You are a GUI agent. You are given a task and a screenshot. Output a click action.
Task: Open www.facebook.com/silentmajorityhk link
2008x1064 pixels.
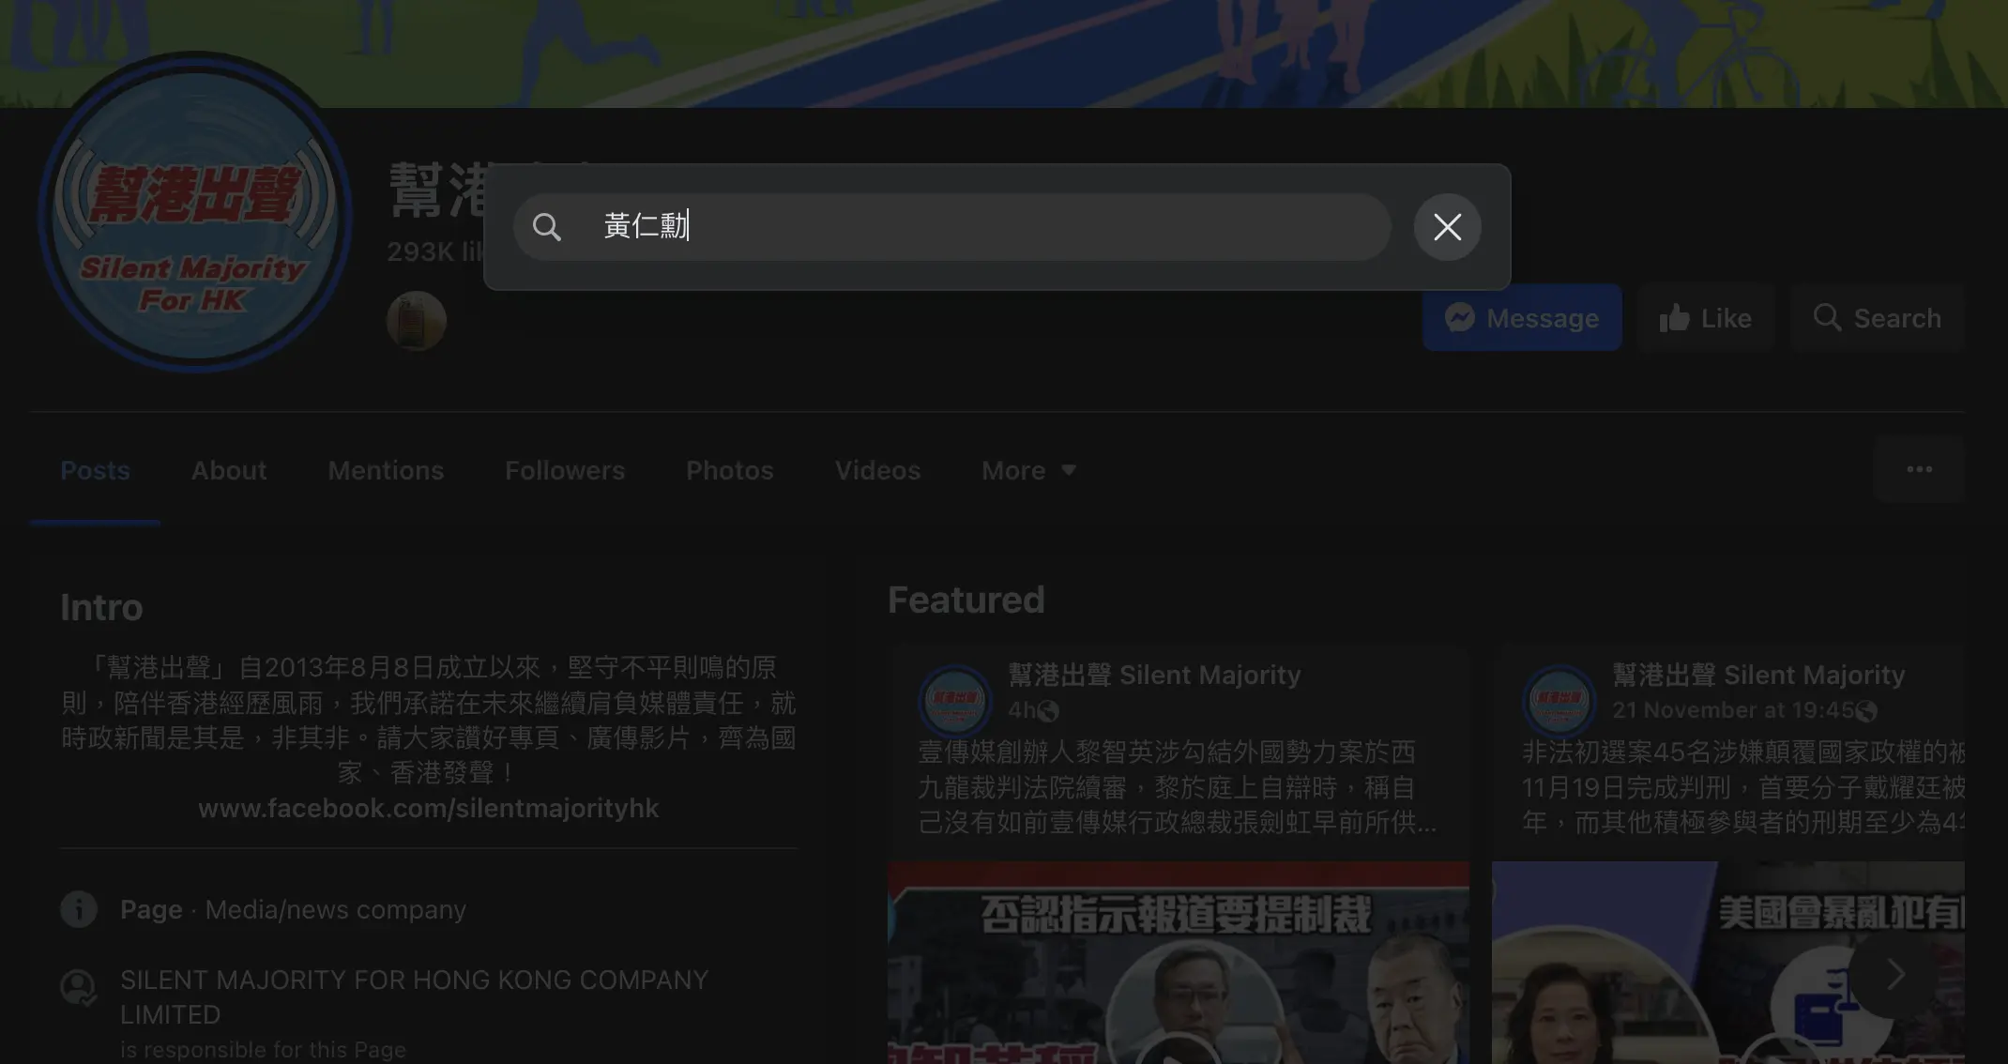pos(429,809)
